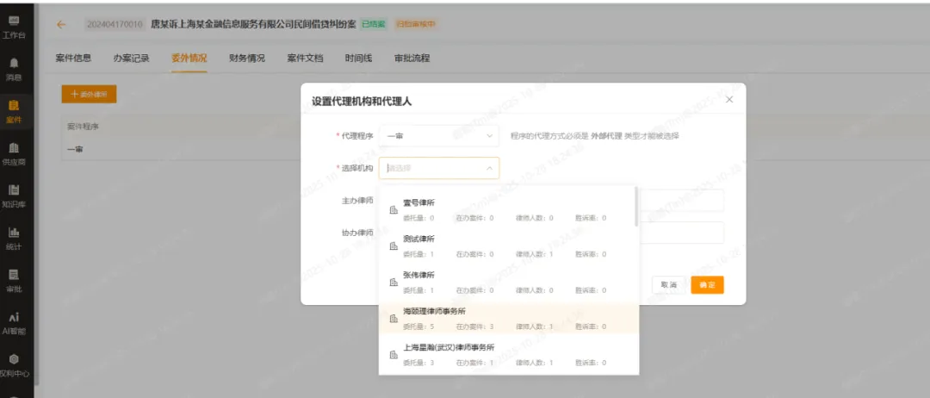Image resolution: width=930 pixels, height=398 pixels.
Task: Click the orange 确定 button
Action: [707, 284]
